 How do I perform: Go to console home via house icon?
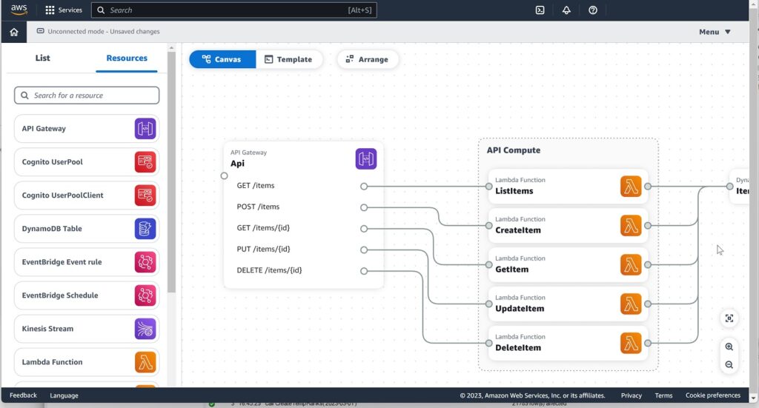(x=14, y=32)
